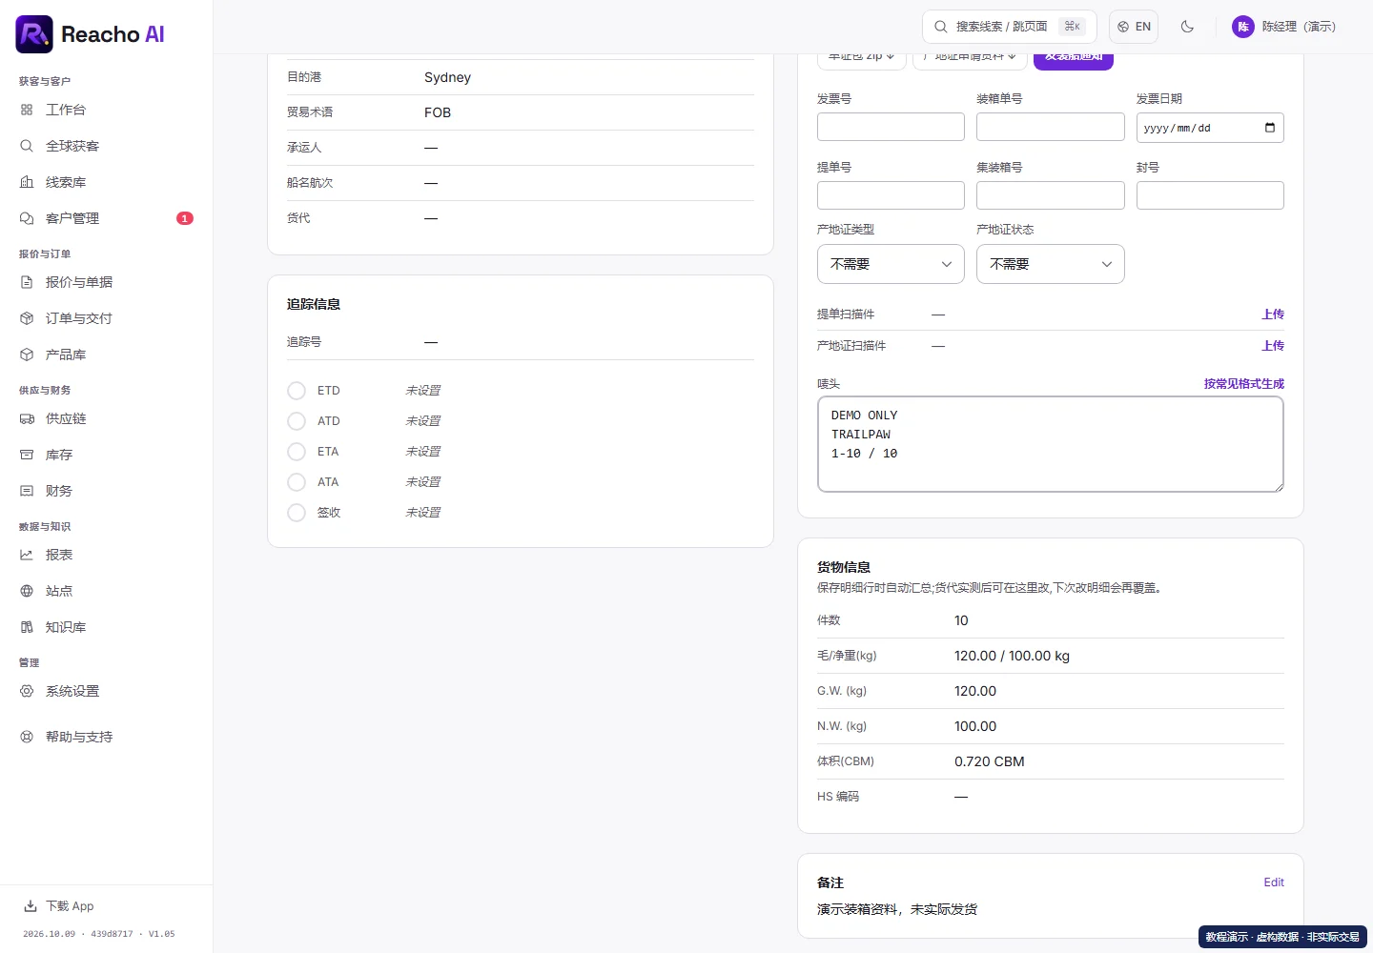This screenshot has width=1373, height=953.
Task: Click the 集装箱号 input field
Action: [x=1050, y=195]
